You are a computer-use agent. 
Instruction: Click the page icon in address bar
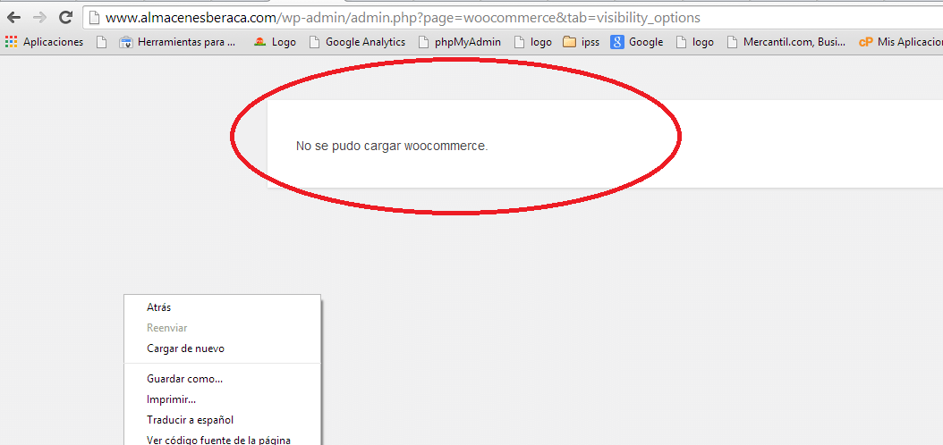point(93,18)
